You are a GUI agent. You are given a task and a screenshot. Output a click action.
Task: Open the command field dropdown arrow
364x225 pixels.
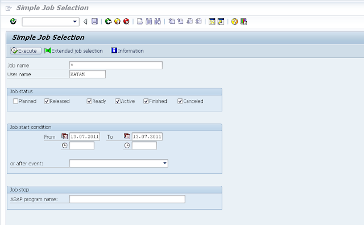pos(75,22)
